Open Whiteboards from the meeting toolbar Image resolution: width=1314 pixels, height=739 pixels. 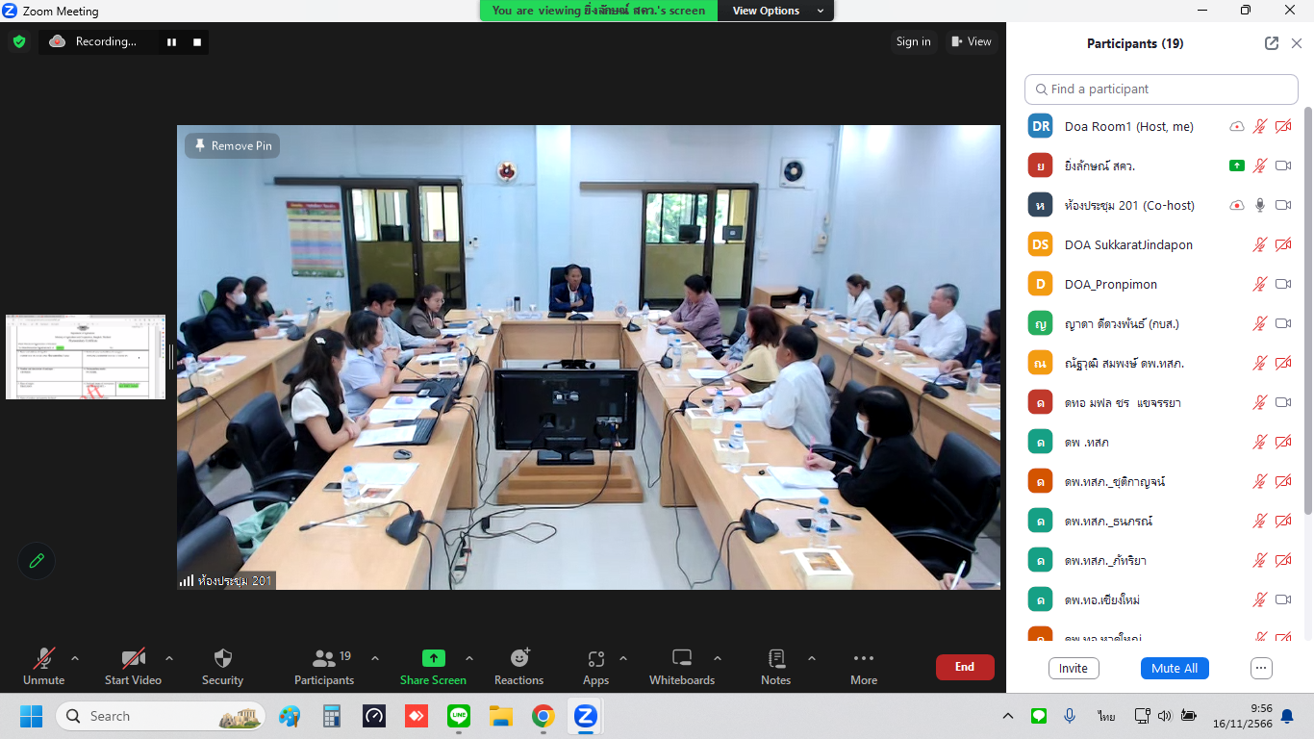(x=682, y=658)
